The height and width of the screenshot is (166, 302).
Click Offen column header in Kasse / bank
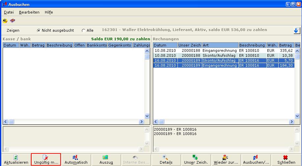pos(80,45)
